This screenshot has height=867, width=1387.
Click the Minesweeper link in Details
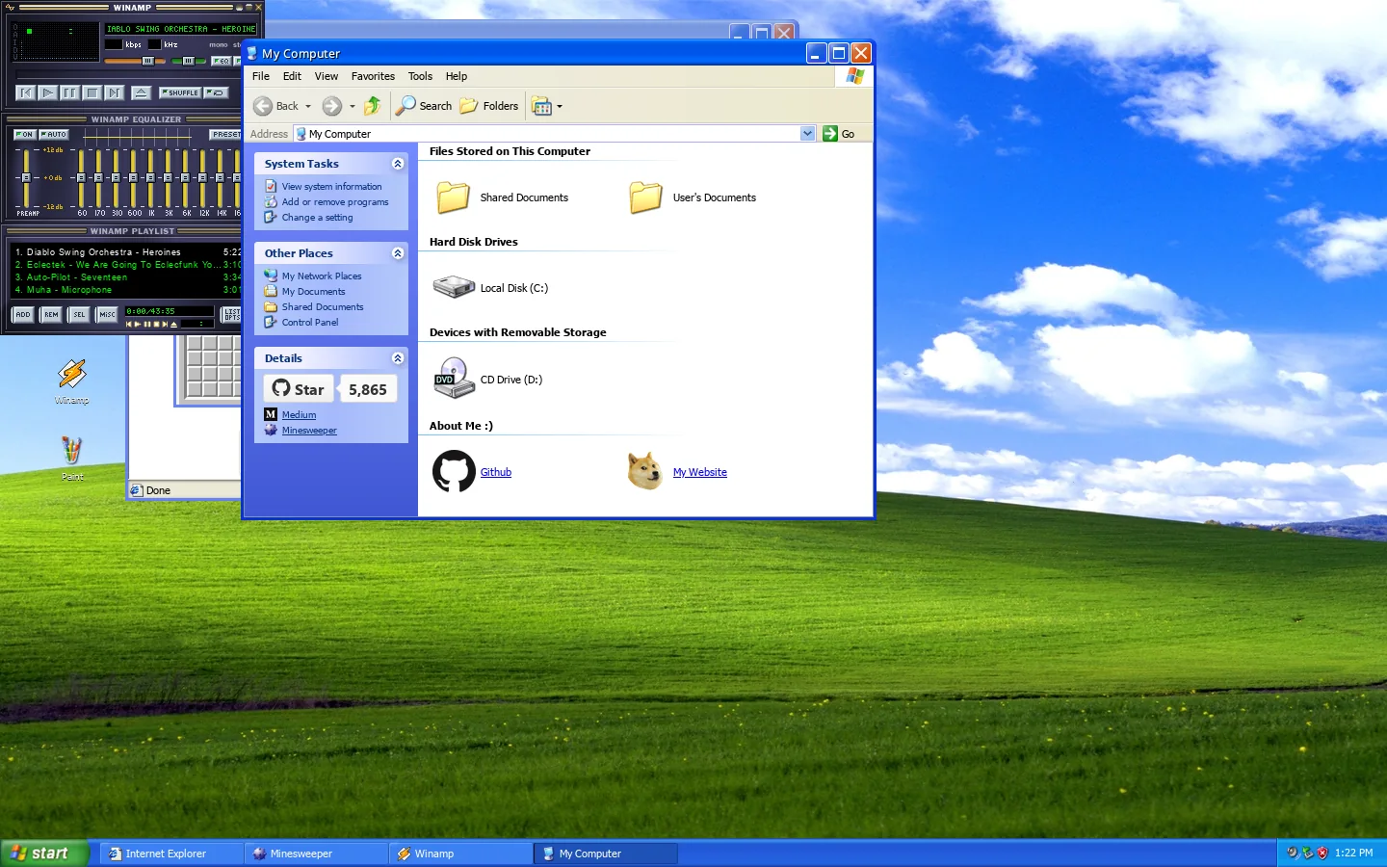(x=309, y=431)
